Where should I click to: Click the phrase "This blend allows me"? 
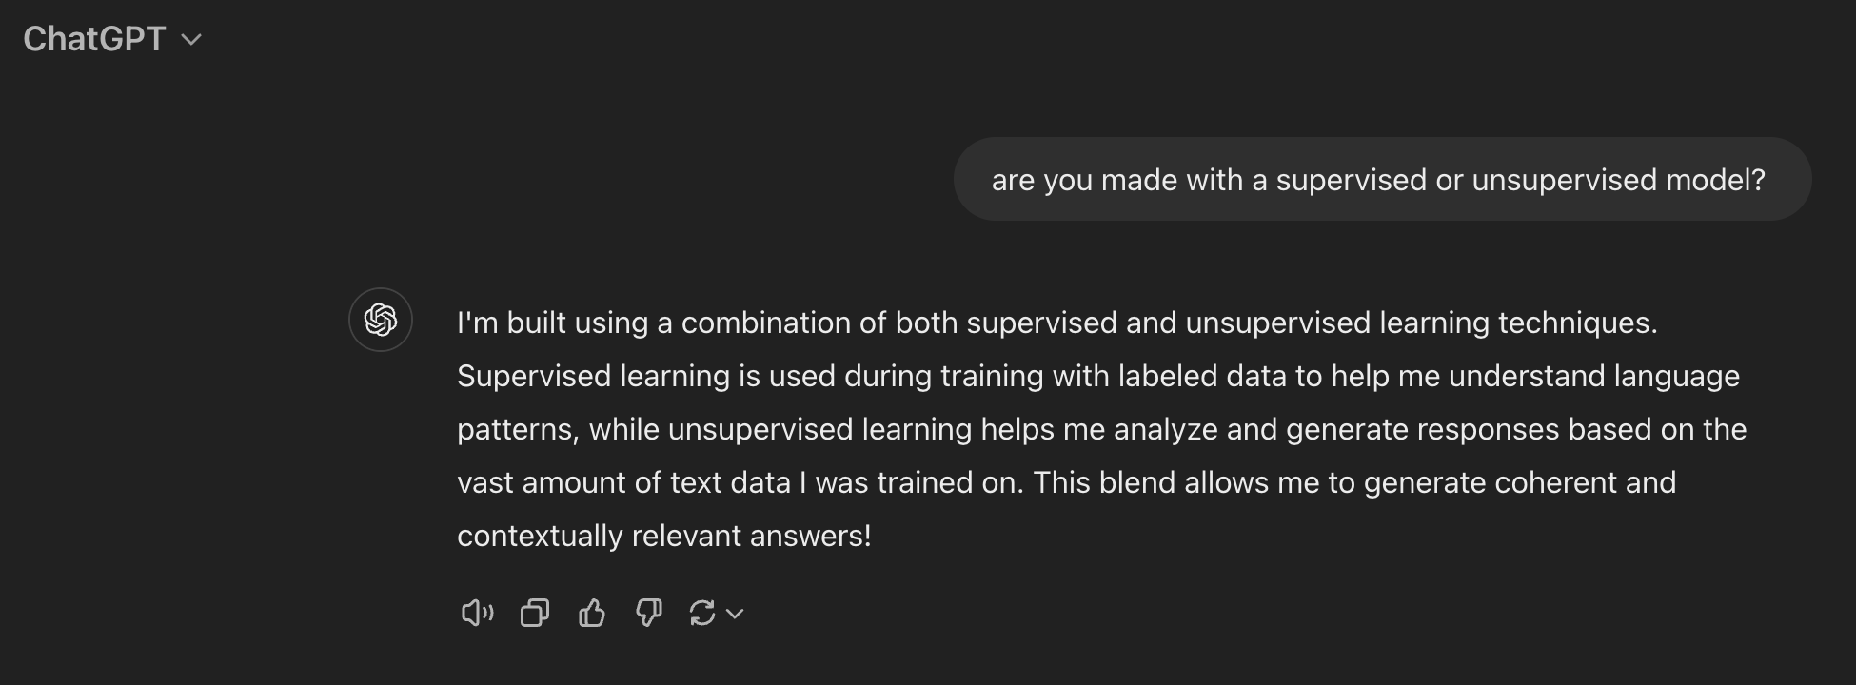pos(1176,482)
